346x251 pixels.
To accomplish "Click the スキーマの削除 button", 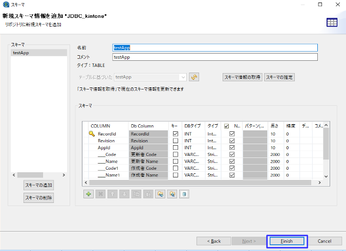I will point(38,198).
